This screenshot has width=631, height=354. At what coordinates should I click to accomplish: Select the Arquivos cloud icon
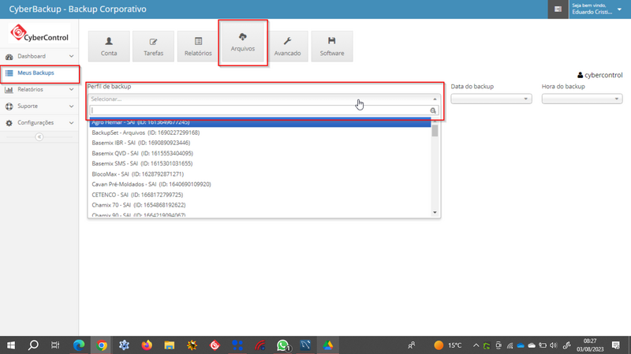[243, 43]
